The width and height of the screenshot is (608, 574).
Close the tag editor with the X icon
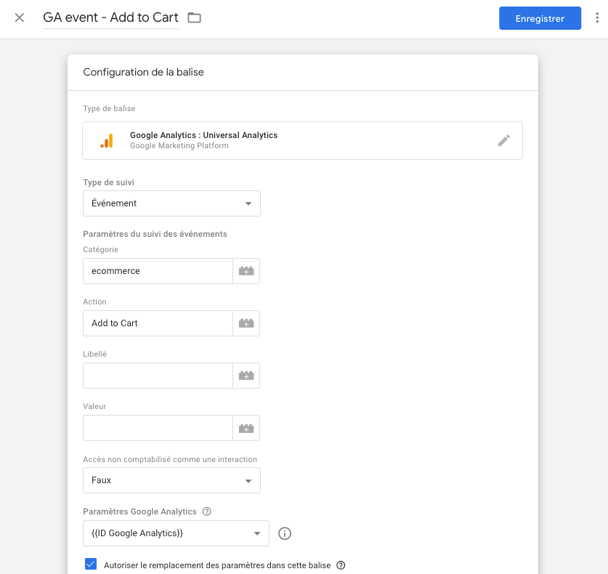tap(20, 18)
